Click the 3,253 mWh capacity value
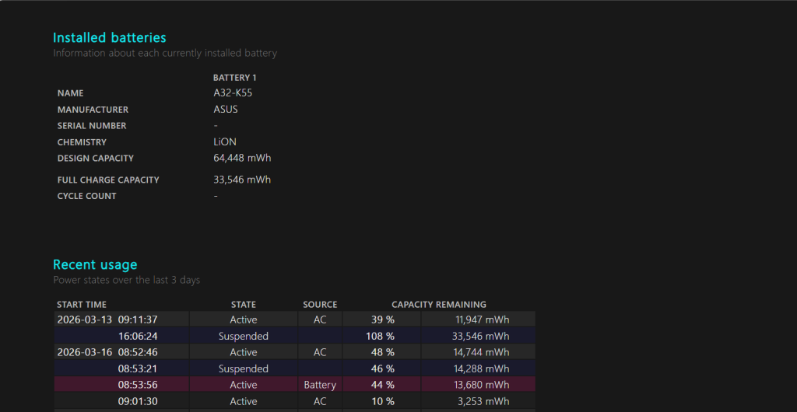 486,401
